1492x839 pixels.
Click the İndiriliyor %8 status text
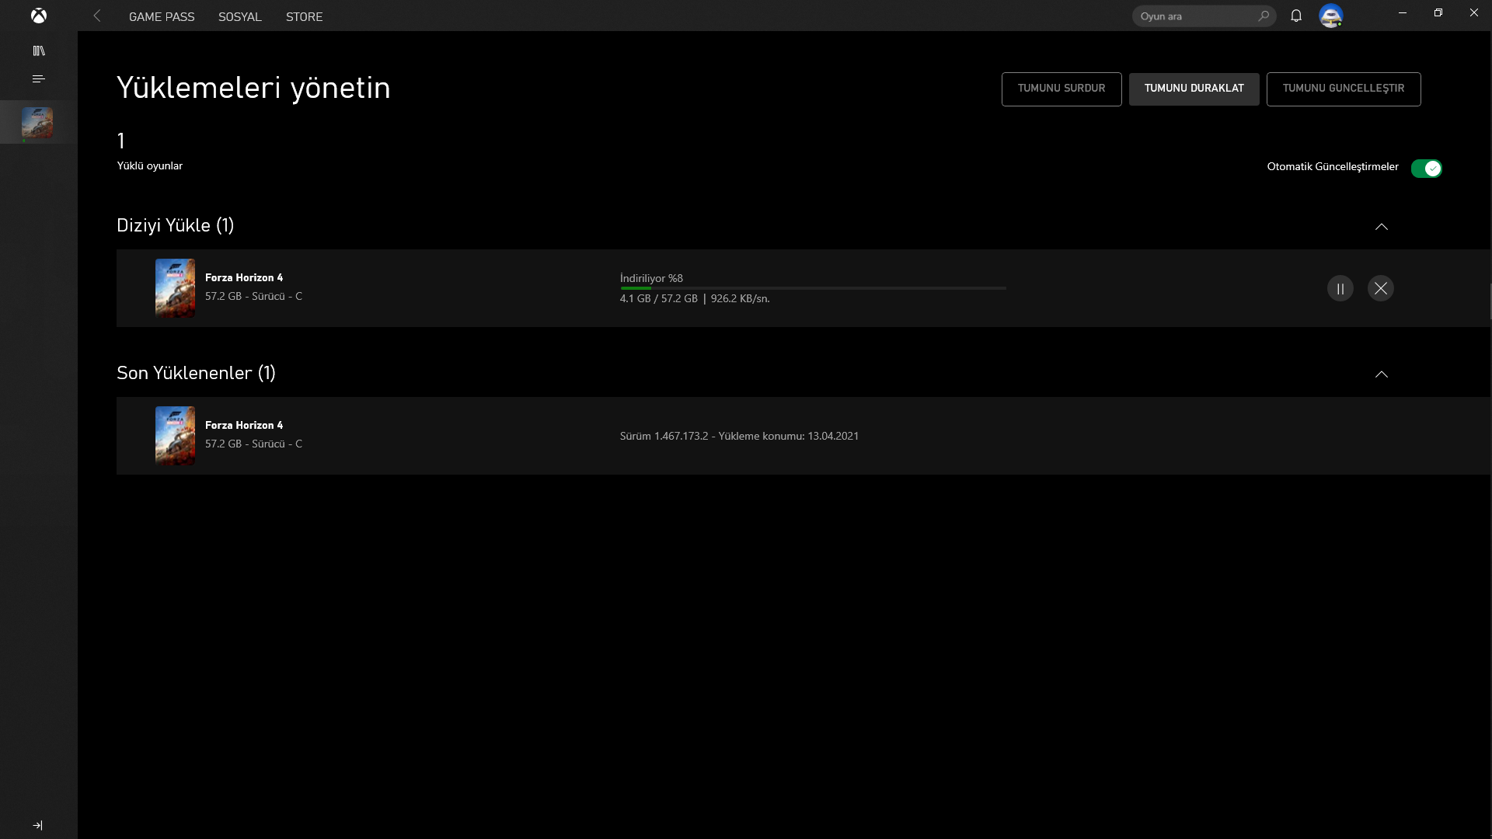point(651,278)
